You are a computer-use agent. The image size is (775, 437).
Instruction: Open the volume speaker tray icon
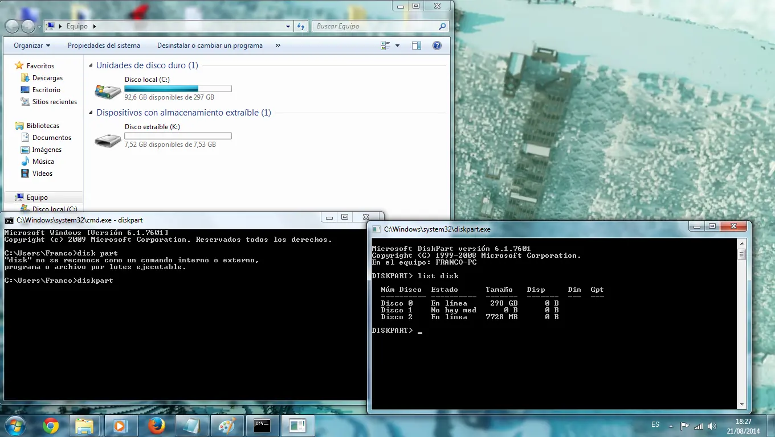pyautogui.click(x=712, y=426)
